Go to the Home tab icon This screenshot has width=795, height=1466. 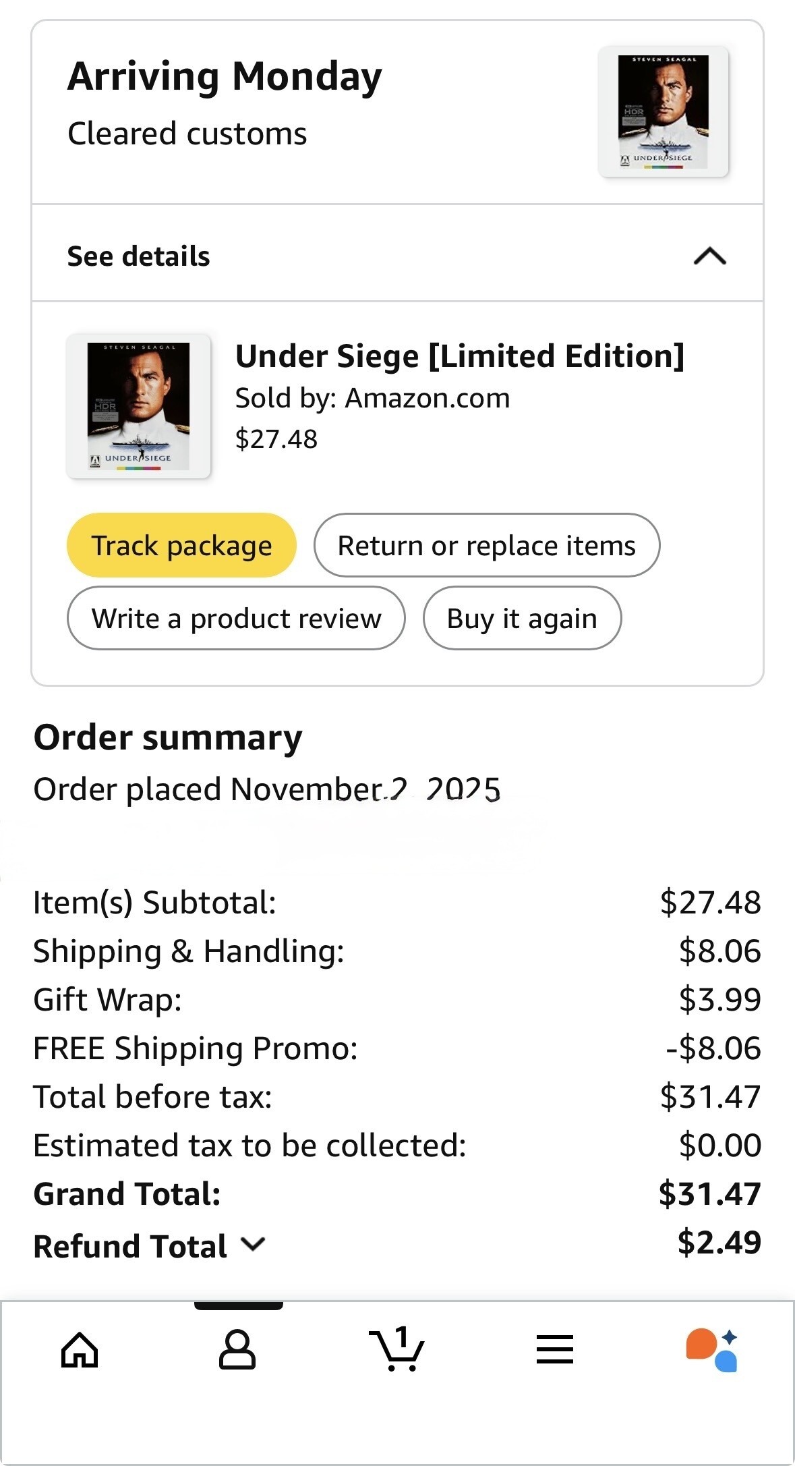click(x=80, y=1349)
